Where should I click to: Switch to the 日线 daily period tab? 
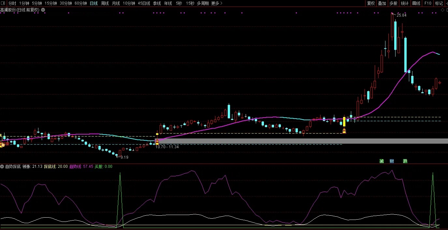click(94, 3)
